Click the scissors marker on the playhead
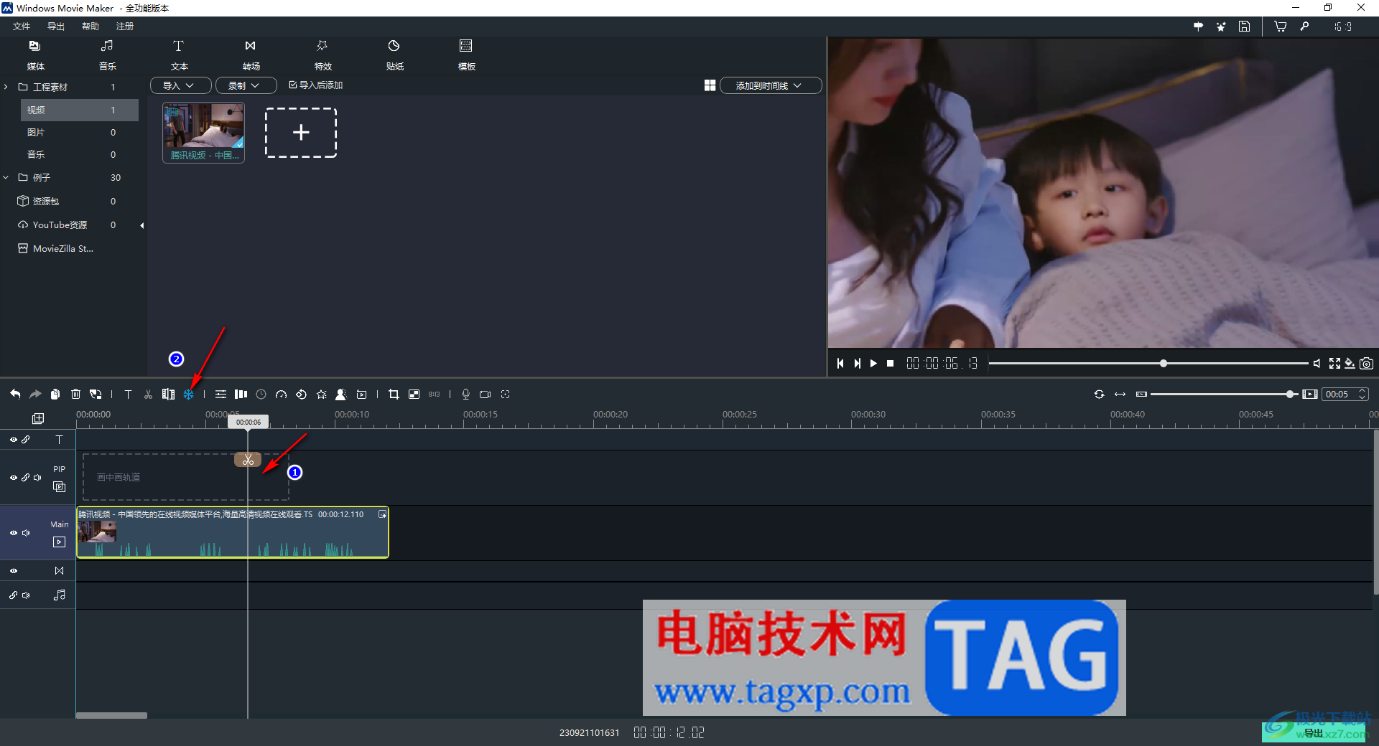This screenshot has width=1379, height=746. pyautogui.click(x=248, y=460)
